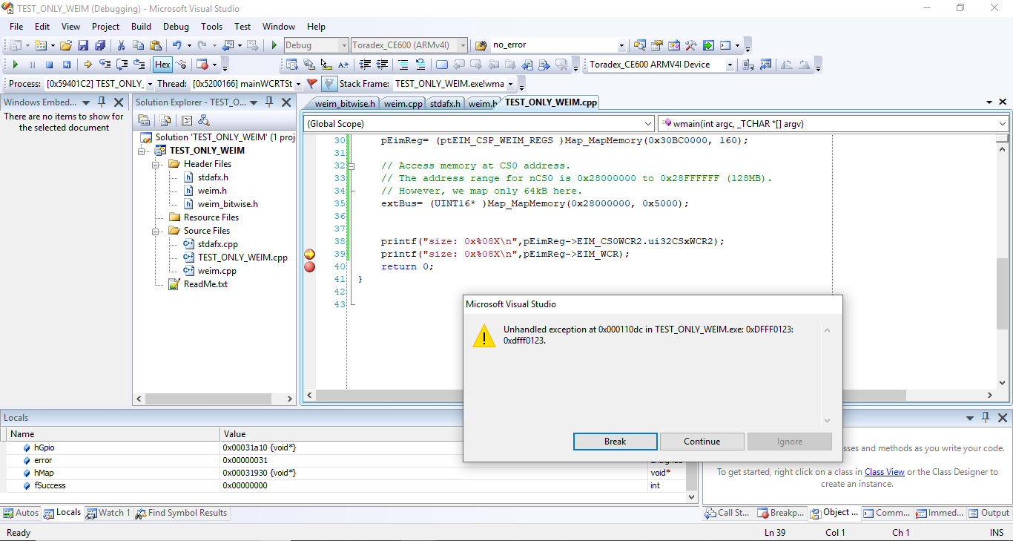The image size is (1013, 541).
Task: Toggle show only flagged threads button
Action: [x=329, y=84]
